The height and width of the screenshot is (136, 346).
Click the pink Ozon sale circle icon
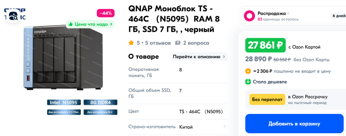pos(249,16)
